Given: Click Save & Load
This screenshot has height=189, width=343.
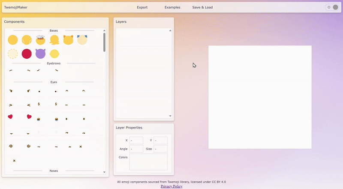Looking at the screenshot, I should point(202,7).
